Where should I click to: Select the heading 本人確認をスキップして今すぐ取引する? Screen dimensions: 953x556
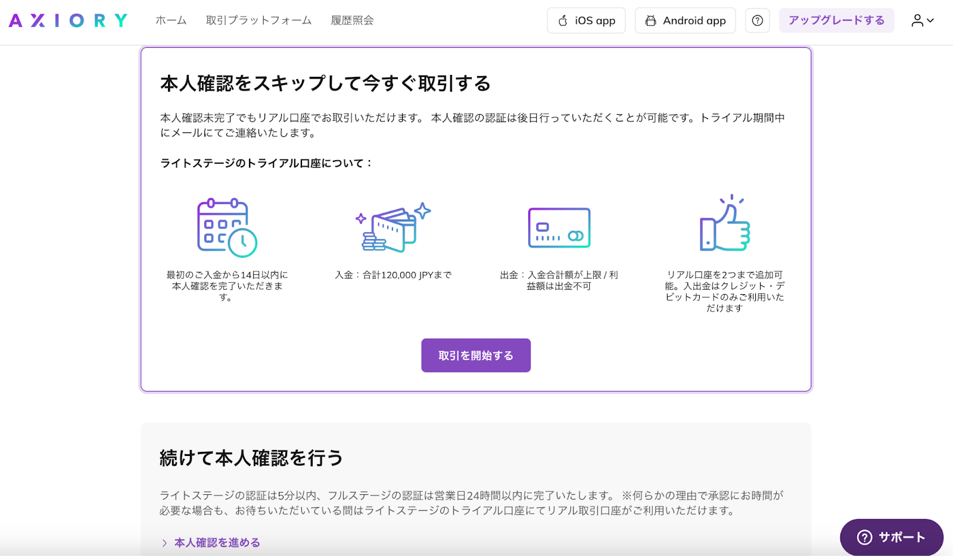click(325, 83)
